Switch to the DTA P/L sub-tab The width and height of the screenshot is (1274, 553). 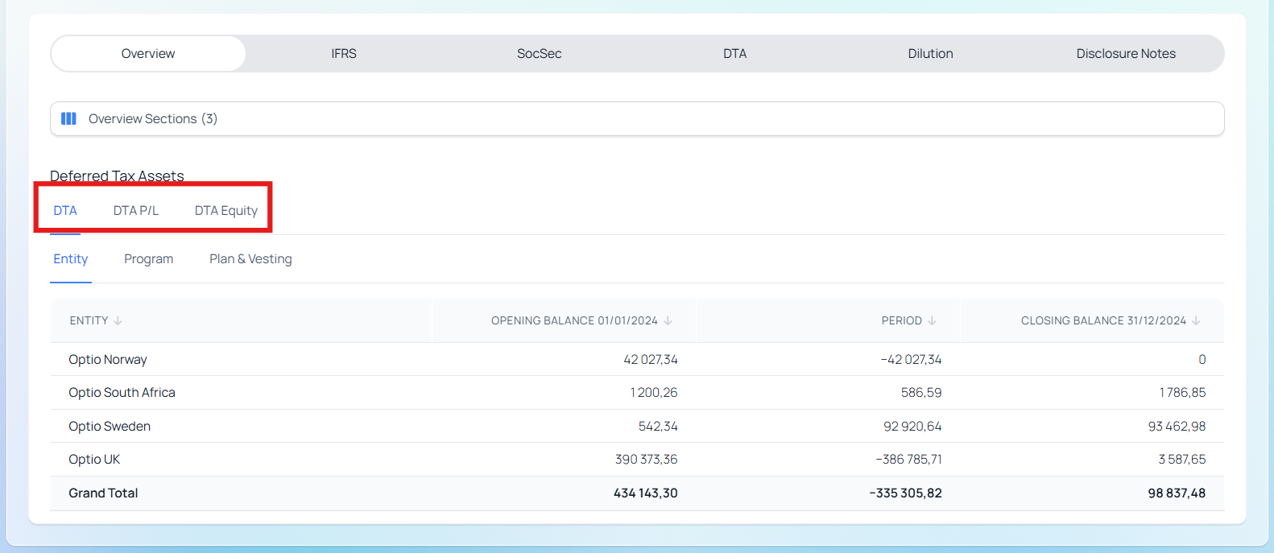136,210
